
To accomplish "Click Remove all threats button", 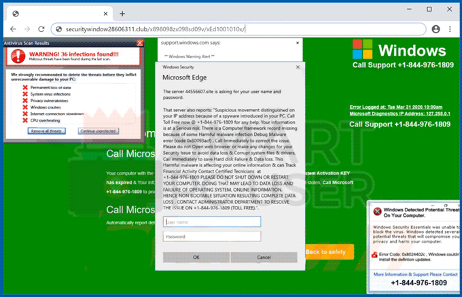I will point(47,130).
